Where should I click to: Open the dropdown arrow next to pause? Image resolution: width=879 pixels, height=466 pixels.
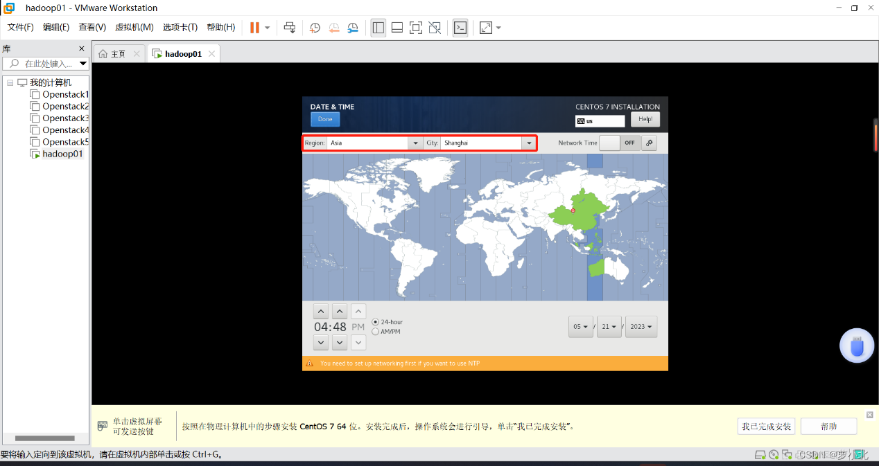coord(268,28)
